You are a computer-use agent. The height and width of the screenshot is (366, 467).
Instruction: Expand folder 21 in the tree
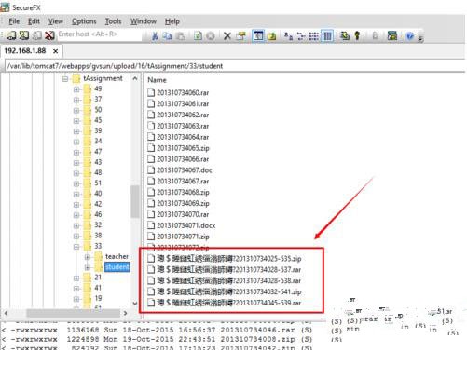click(76, 278)
